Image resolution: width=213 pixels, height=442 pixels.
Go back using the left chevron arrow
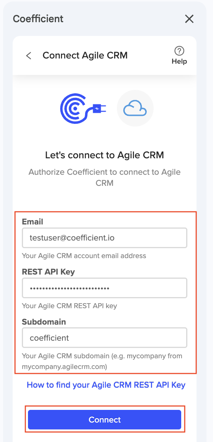28,55
